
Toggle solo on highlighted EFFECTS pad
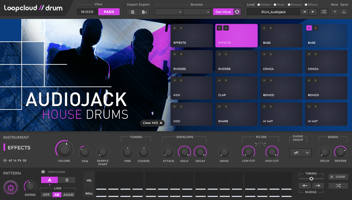[x=226, y=28]
